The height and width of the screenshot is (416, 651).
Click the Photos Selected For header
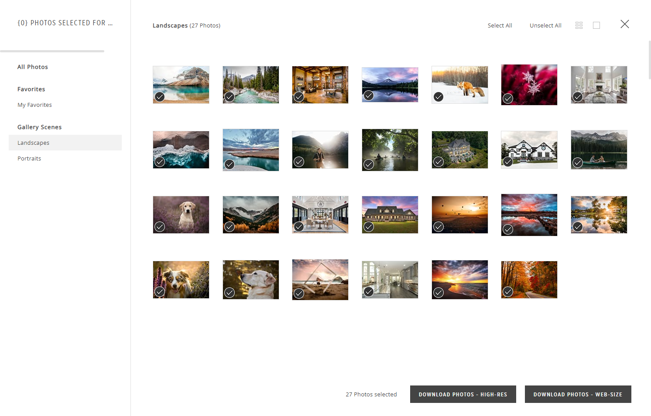(65, 23)
